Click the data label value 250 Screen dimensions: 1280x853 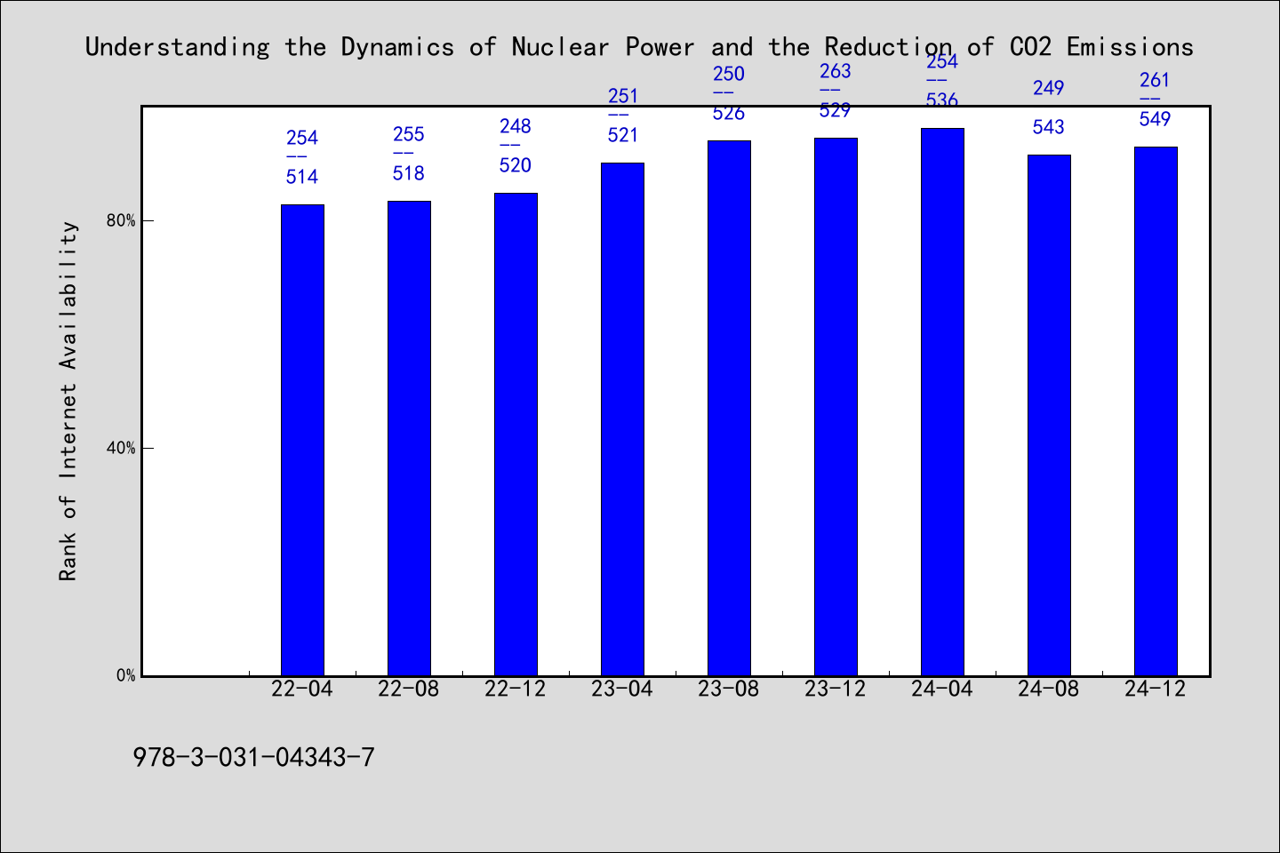729,74
